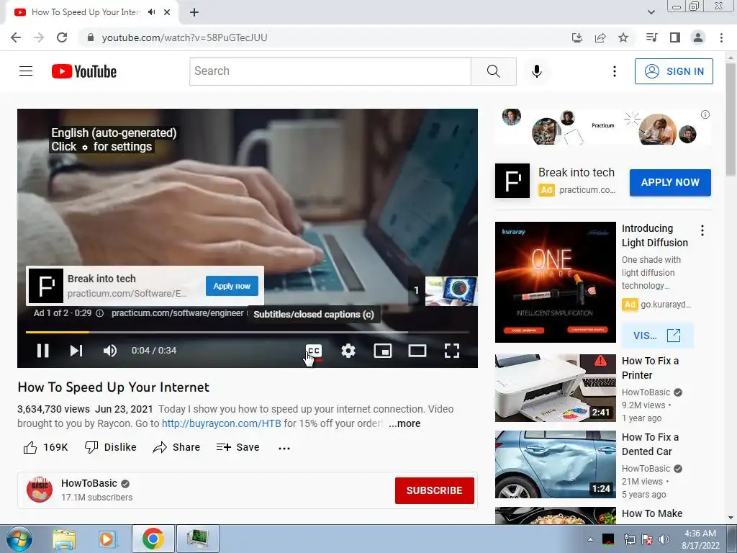
Task: Install app icon in address bar
Action: click(x=577, y=37)
